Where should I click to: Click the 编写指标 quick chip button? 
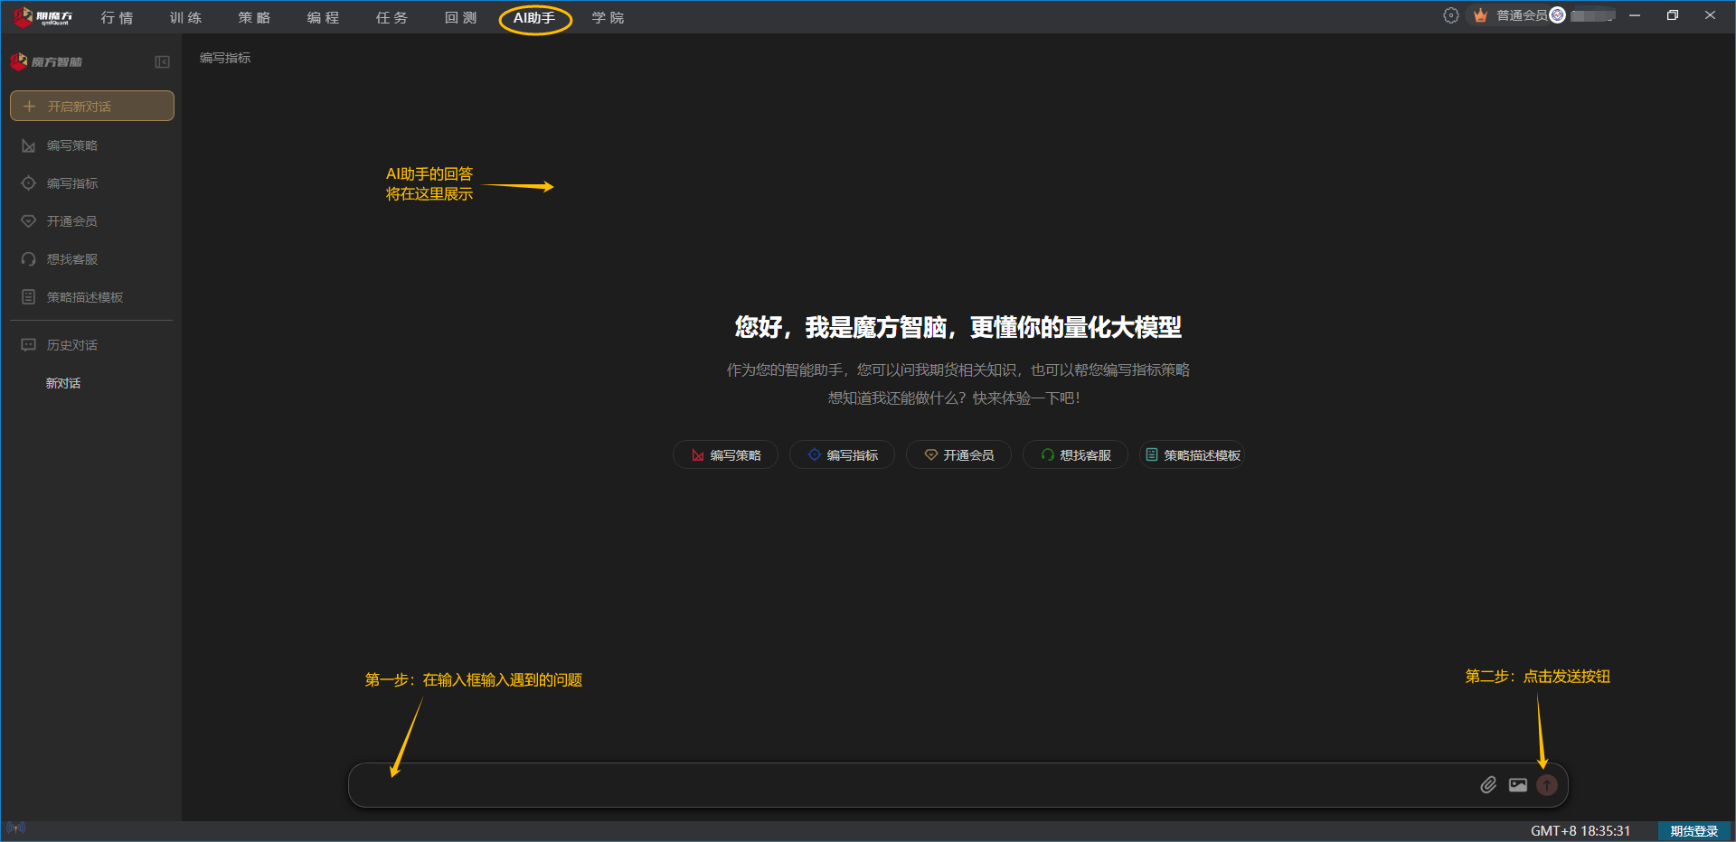coord(843,455)
